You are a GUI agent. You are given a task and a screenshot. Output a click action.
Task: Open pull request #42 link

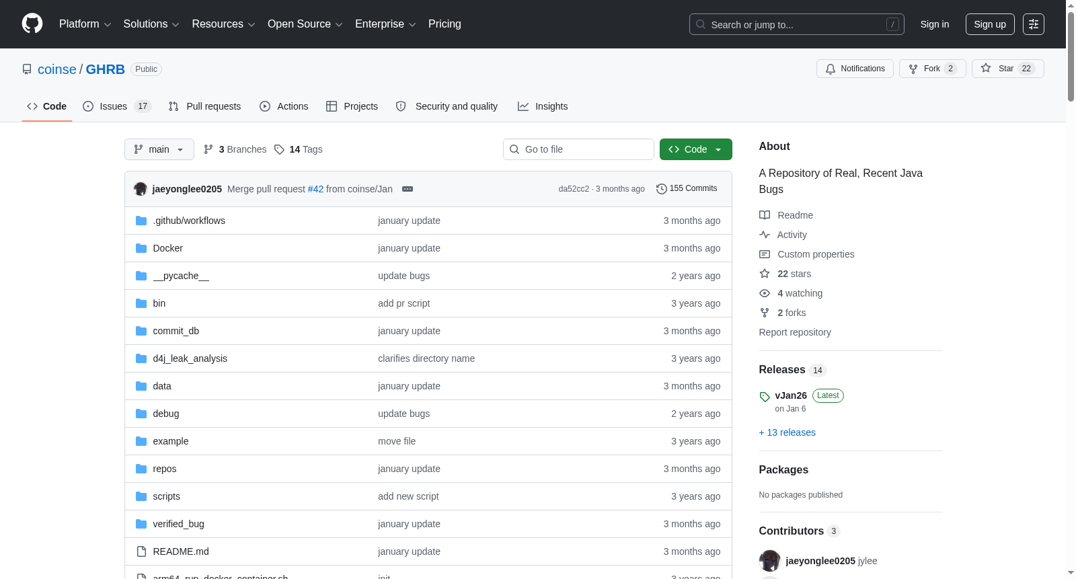tap(315, 189)
